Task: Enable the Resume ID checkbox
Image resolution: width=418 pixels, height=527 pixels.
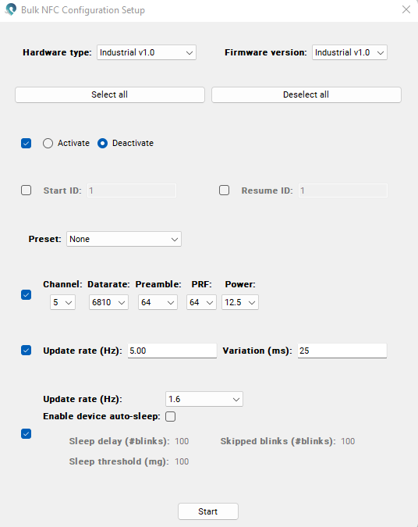Action: [225, 191]
